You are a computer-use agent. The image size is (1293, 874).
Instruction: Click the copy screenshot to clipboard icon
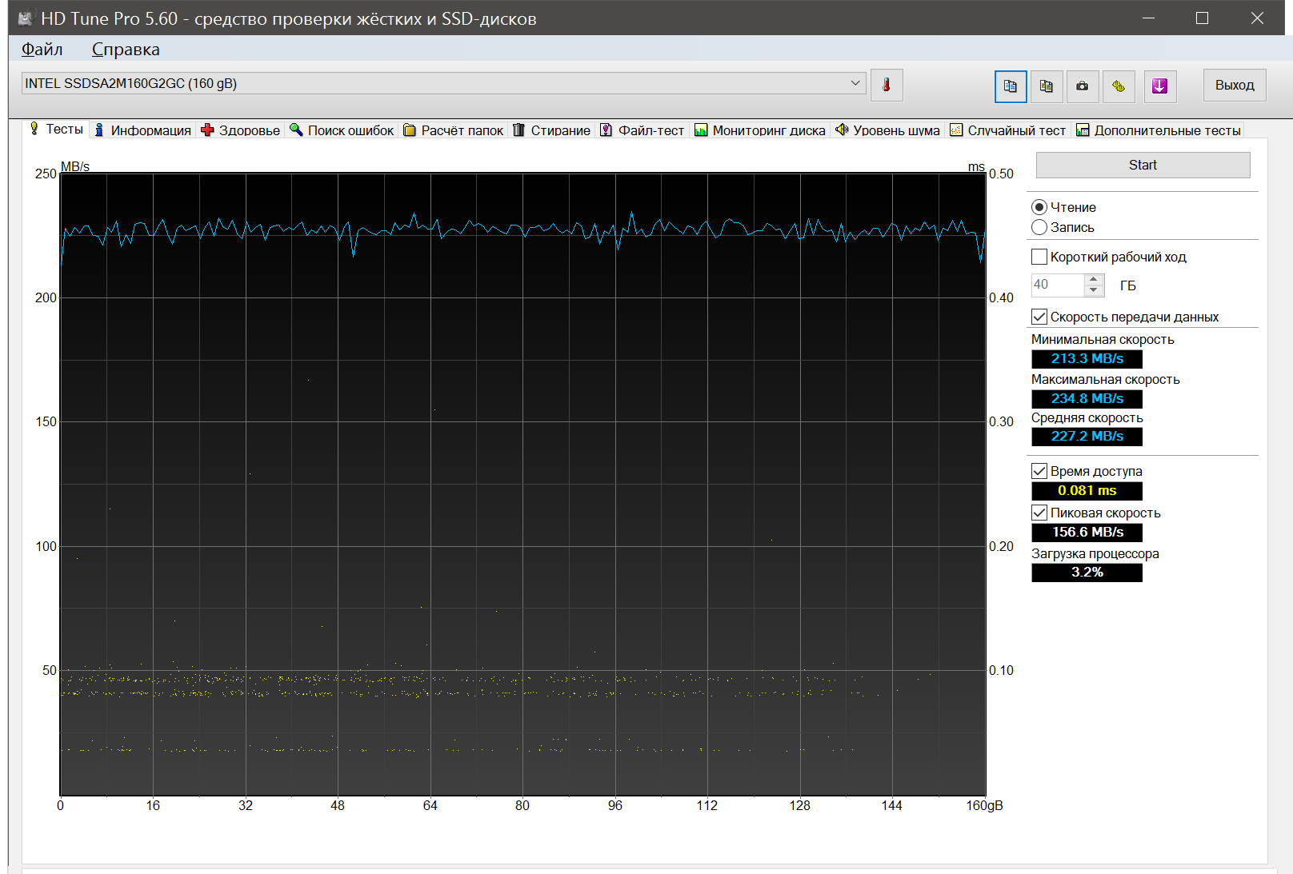click(1047, 86)
